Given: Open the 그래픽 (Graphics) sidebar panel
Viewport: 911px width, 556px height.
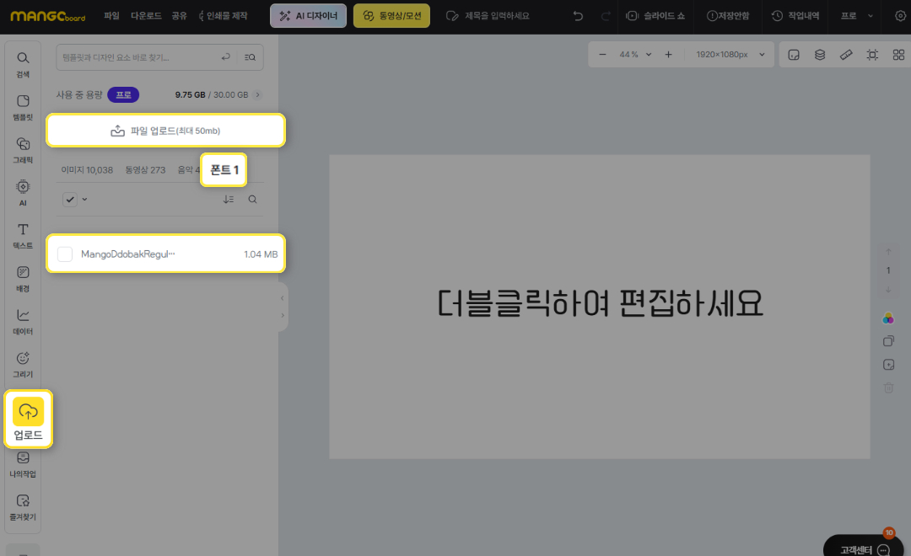Looking at the screenshot, I should click(x=24, y=150).
